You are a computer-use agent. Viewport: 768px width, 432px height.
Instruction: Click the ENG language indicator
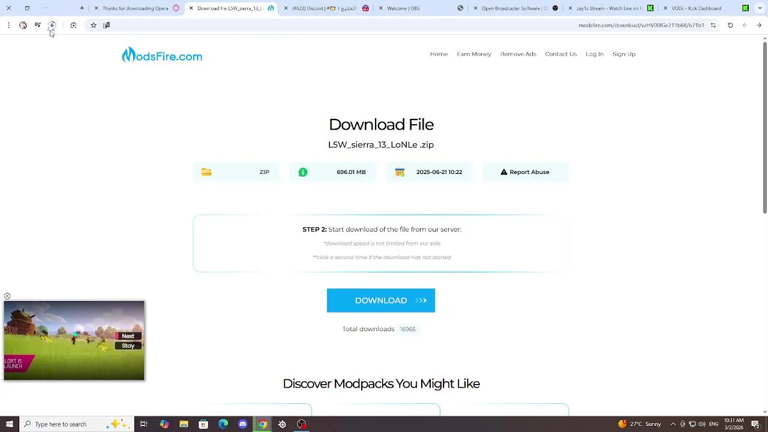tap(714, 424)
